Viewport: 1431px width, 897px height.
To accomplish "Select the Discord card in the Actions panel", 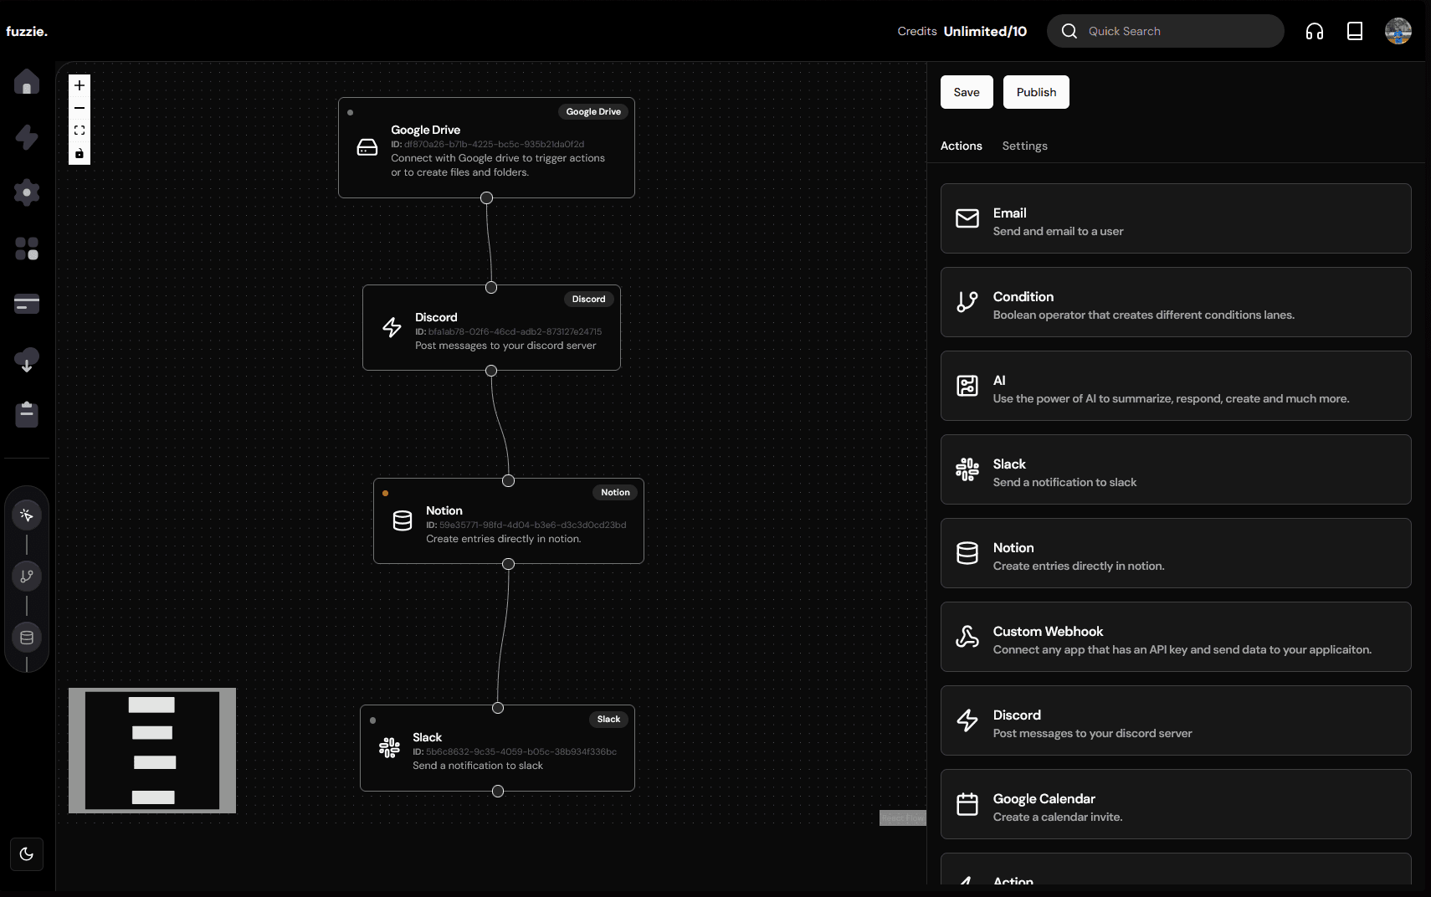I will click(1176, 720).
